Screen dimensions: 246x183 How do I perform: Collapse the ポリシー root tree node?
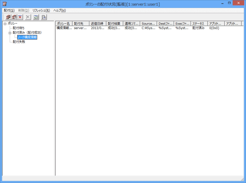(x=5, y=24)
